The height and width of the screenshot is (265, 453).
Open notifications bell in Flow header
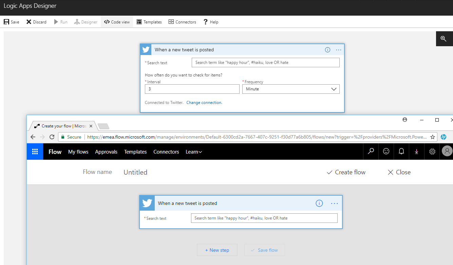[x=401, y=152]
